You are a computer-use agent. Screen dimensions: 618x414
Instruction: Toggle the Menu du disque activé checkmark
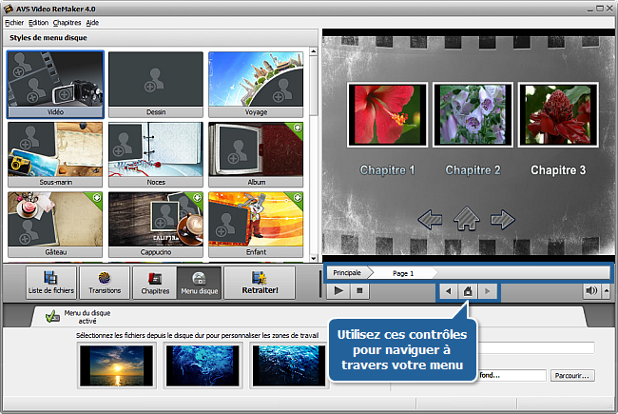pos(51,320)
